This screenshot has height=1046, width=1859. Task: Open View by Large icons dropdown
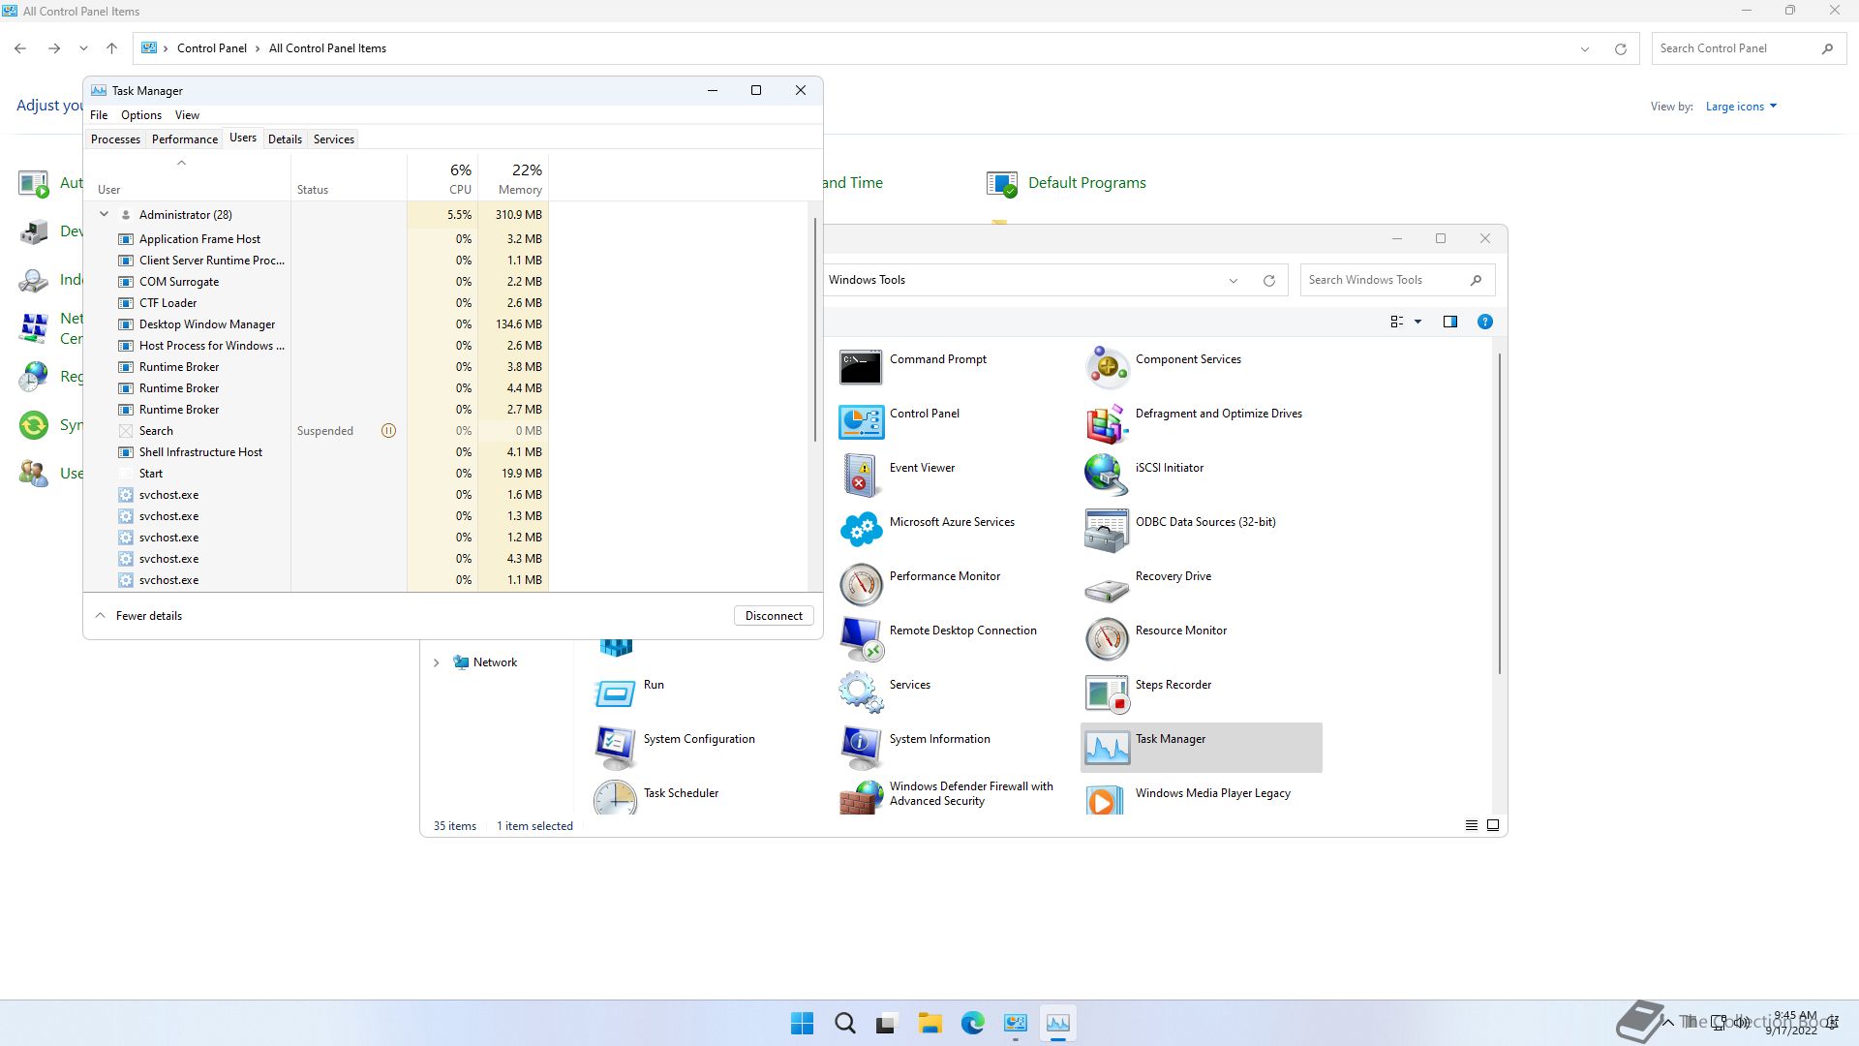pyautogui.click(x=1741, y=107)
